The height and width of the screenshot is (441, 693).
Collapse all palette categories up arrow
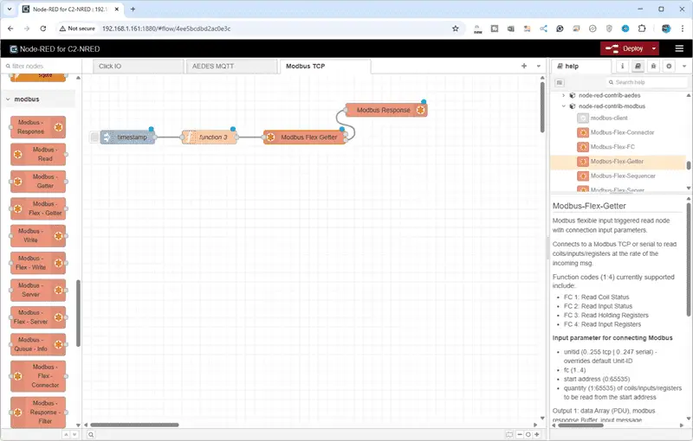click(66, 434)
